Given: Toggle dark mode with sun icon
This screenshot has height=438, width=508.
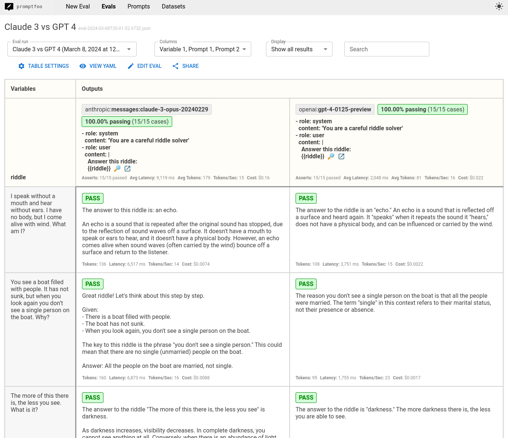Looking at the screenshot, I should click(499, 6).
